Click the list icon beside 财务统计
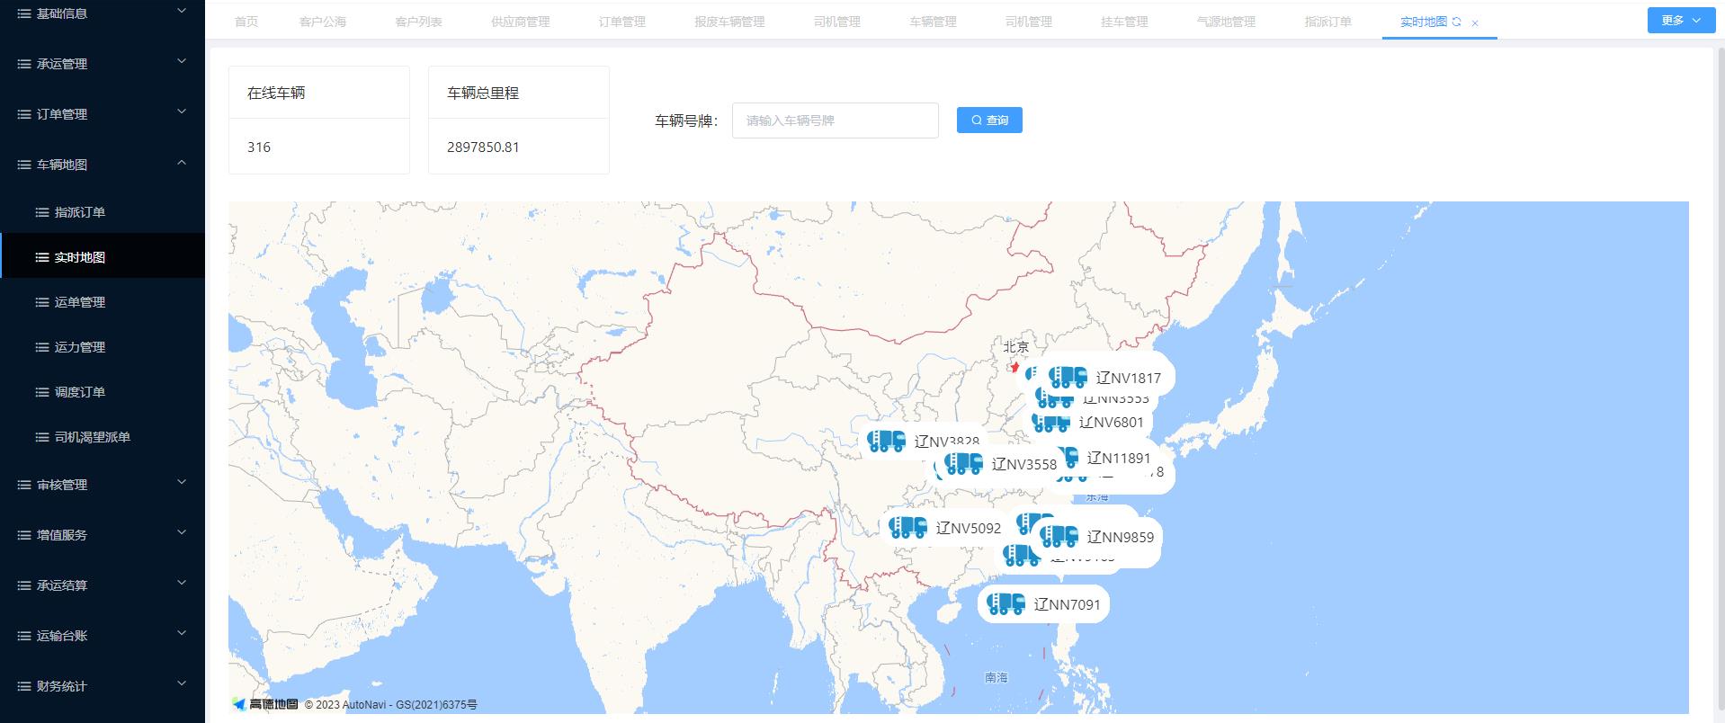Screen dimensions: 1725x723 tap(24, 686)
